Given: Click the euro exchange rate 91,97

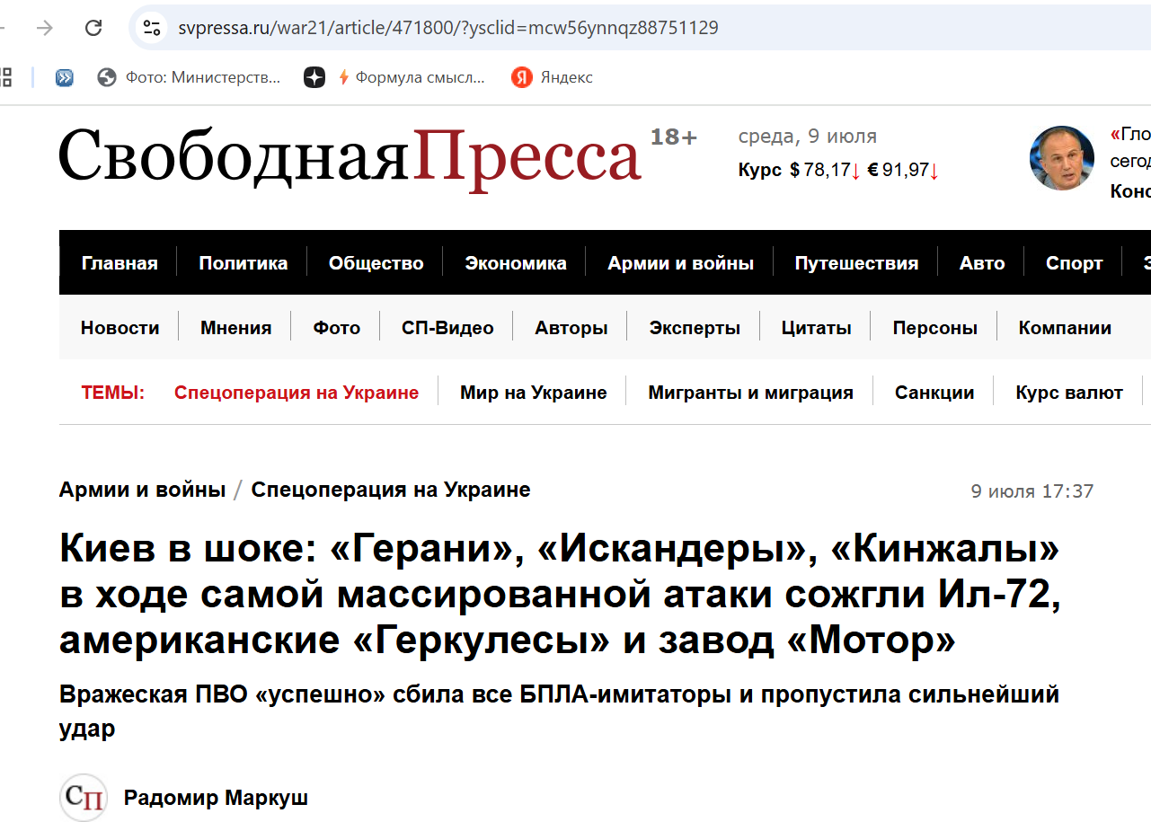Looking at the screenshot, I should (903, 170).
